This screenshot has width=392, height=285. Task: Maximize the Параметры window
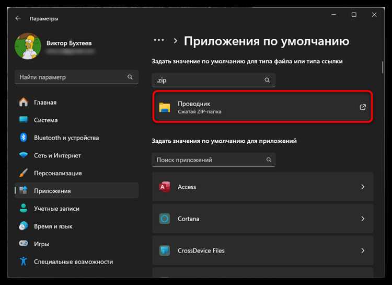(354, 15)
